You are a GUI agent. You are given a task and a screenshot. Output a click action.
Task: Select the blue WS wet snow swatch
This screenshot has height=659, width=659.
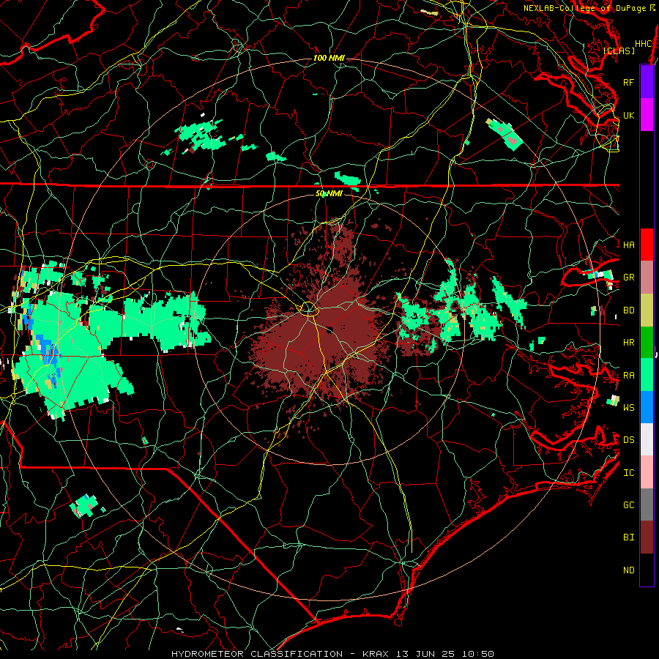(647, 407)
